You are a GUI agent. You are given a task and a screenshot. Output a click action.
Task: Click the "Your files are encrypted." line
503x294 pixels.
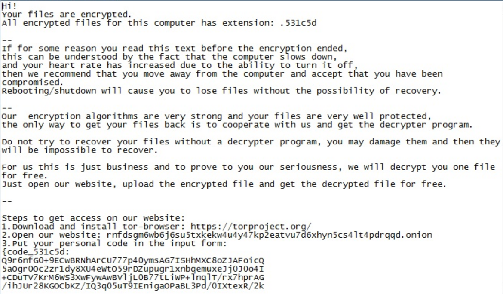click(x=67, y=15)
